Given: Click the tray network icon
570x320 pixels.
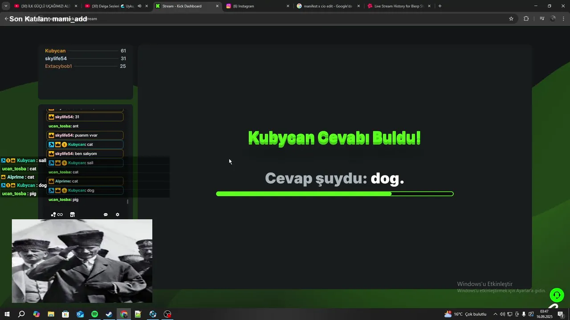Looking at the screenshot, I should 509,314.
